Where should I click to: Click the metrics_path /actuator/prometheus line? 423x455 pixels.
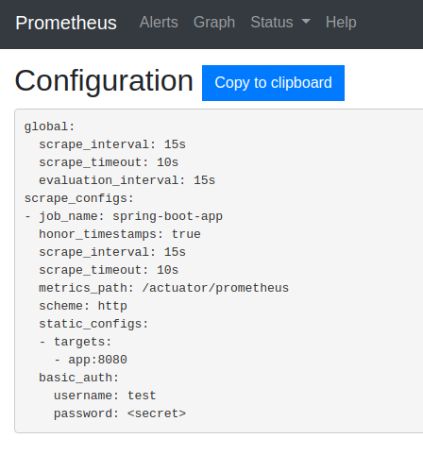click(x=163, y=288)
